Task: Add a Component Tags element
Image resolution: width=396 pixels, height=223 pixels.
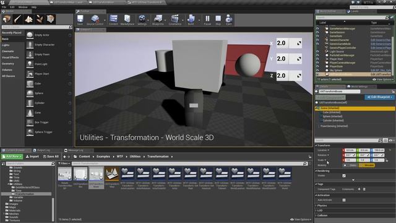Action: coord(359,189)
